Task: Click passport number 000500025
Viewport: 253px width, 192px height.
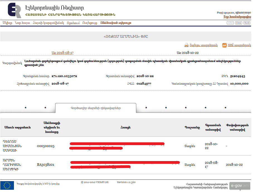Action: 46,146
